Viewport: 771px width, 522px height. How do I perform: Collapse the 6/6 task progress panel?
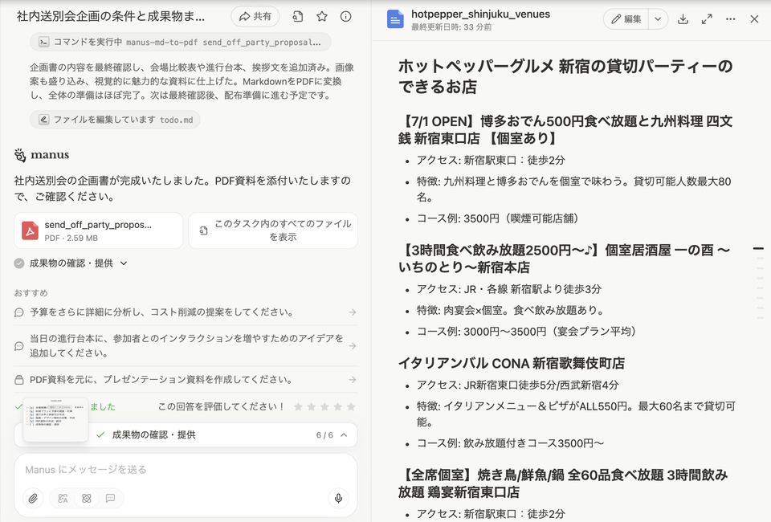point(344,434)
